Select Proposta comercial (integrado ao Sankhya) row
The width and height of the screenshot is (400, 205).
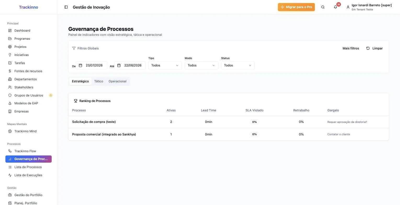pos(229,134)
